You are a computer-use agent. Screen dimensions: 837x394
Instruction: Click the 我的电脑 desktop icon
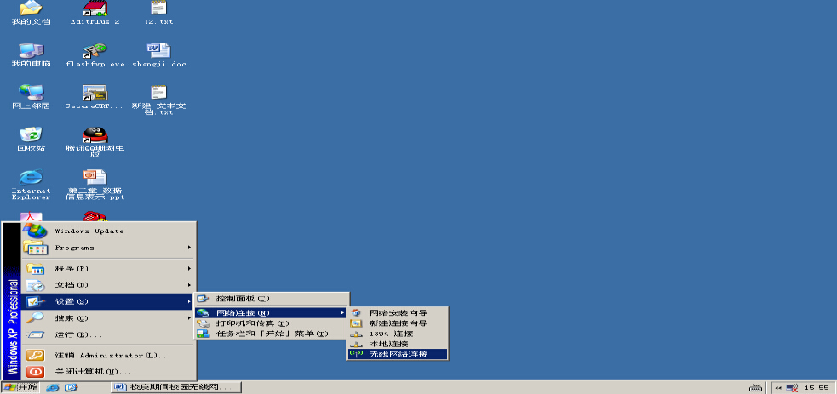click(31, 52)
